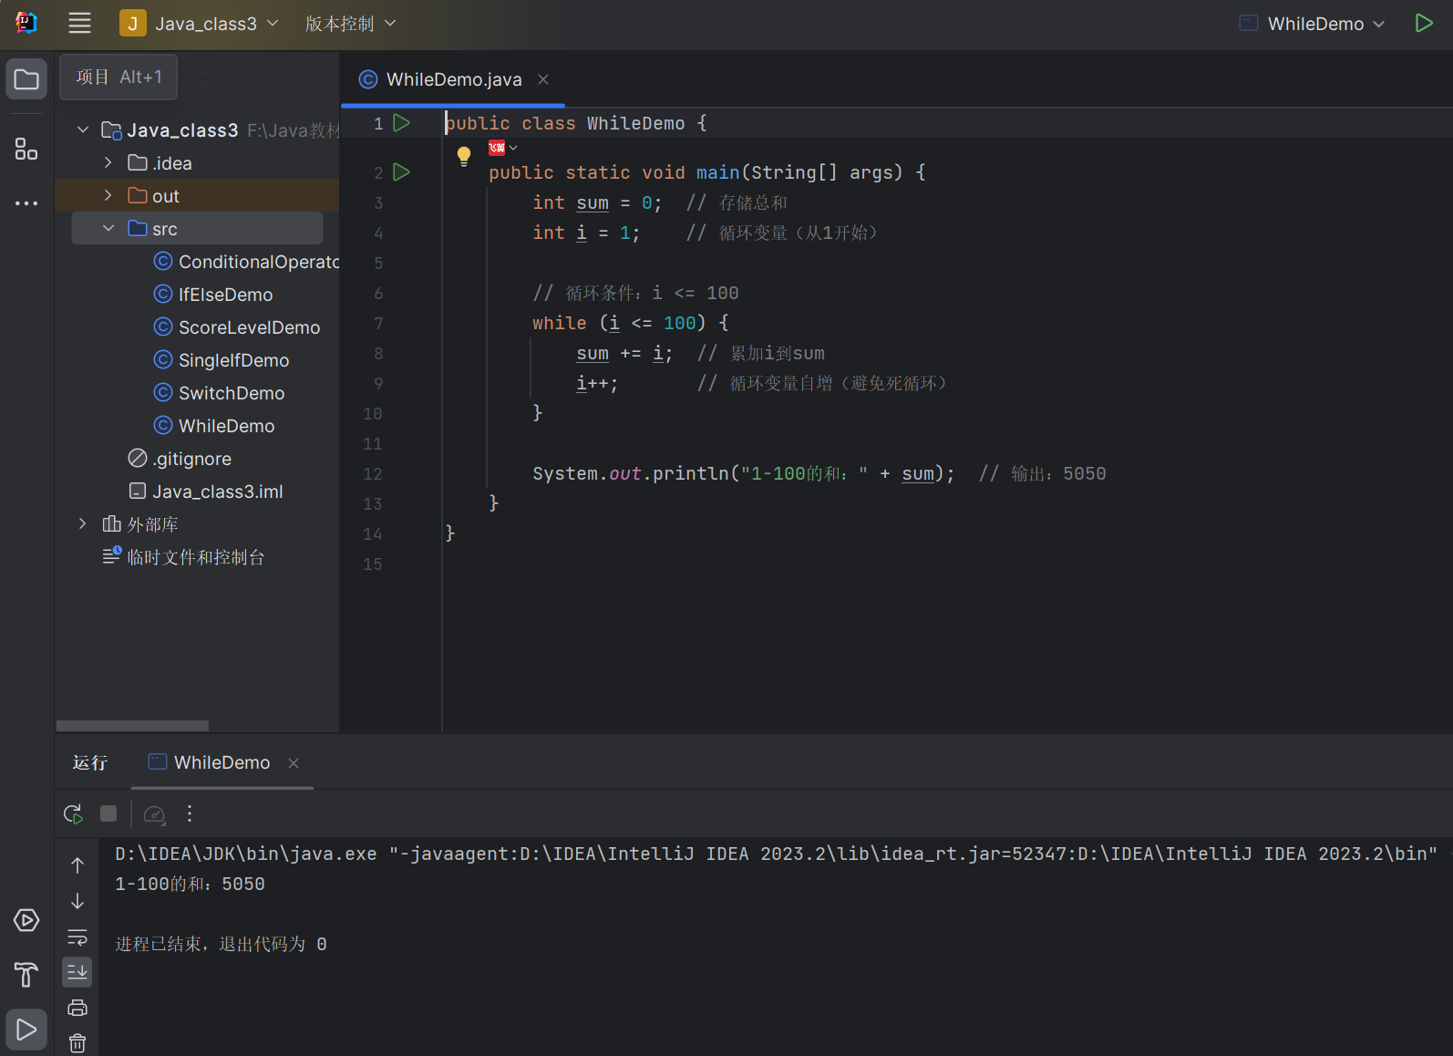Expand the out folder in the project tree

click(108, 196)
